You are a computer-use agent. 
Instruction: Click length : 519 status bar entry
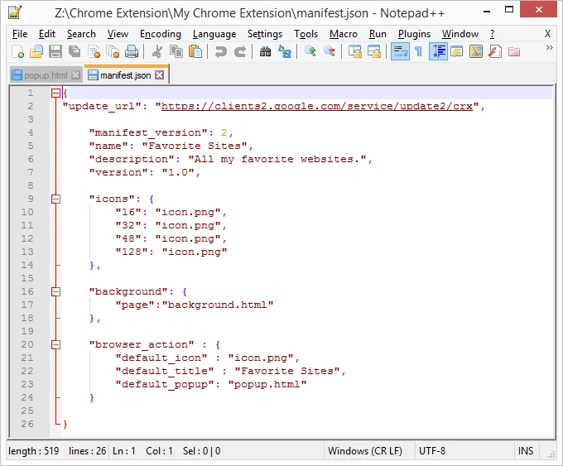pyautogui.click(x=33, y=451)
